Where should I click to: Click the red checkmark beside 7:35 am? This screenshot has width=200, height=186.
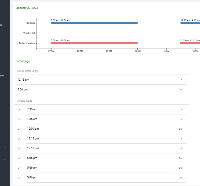(x=19, y=119)
